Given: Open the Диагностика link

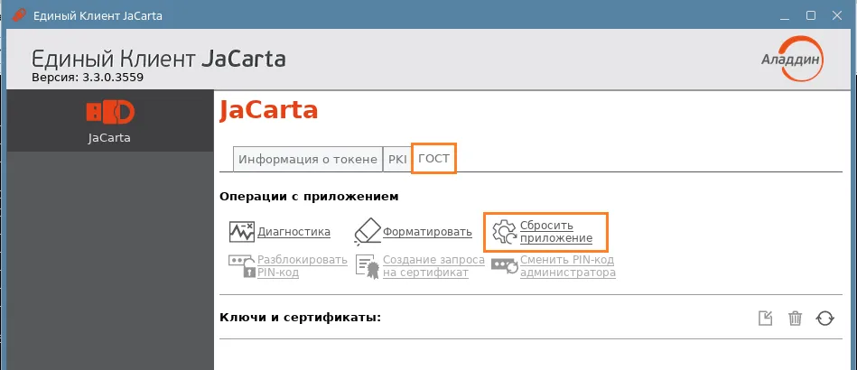Looking at the screenshot, I should 294,232.
